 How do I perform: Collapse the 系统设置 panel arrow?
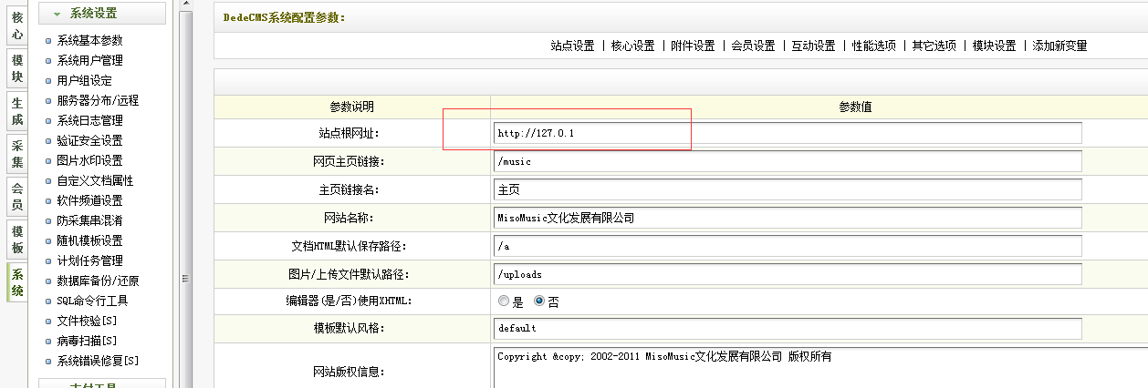(x=57, y=14)
